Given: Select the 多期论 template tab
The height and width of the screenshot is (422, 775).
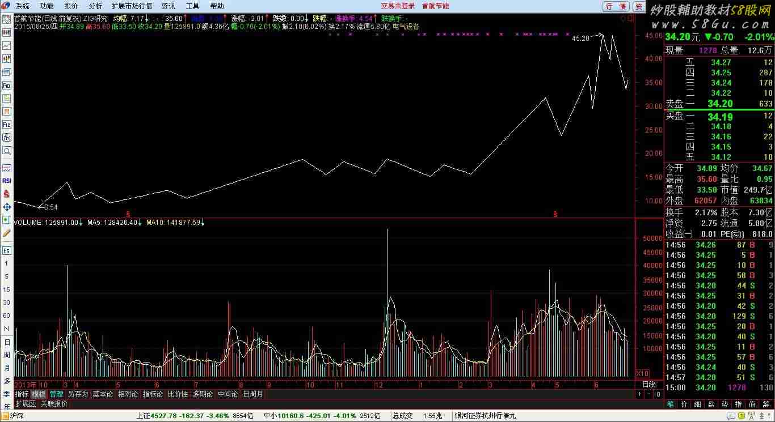Looking at the screenshot, I should tap(203, 394).
